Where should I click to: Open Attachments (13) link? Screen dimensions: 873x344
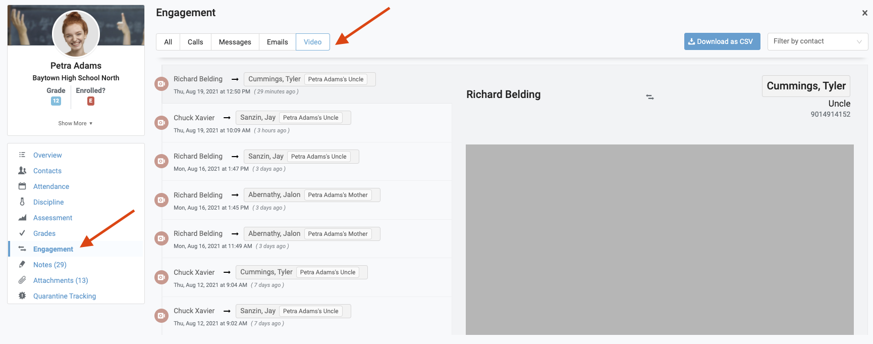coord(61,280)
